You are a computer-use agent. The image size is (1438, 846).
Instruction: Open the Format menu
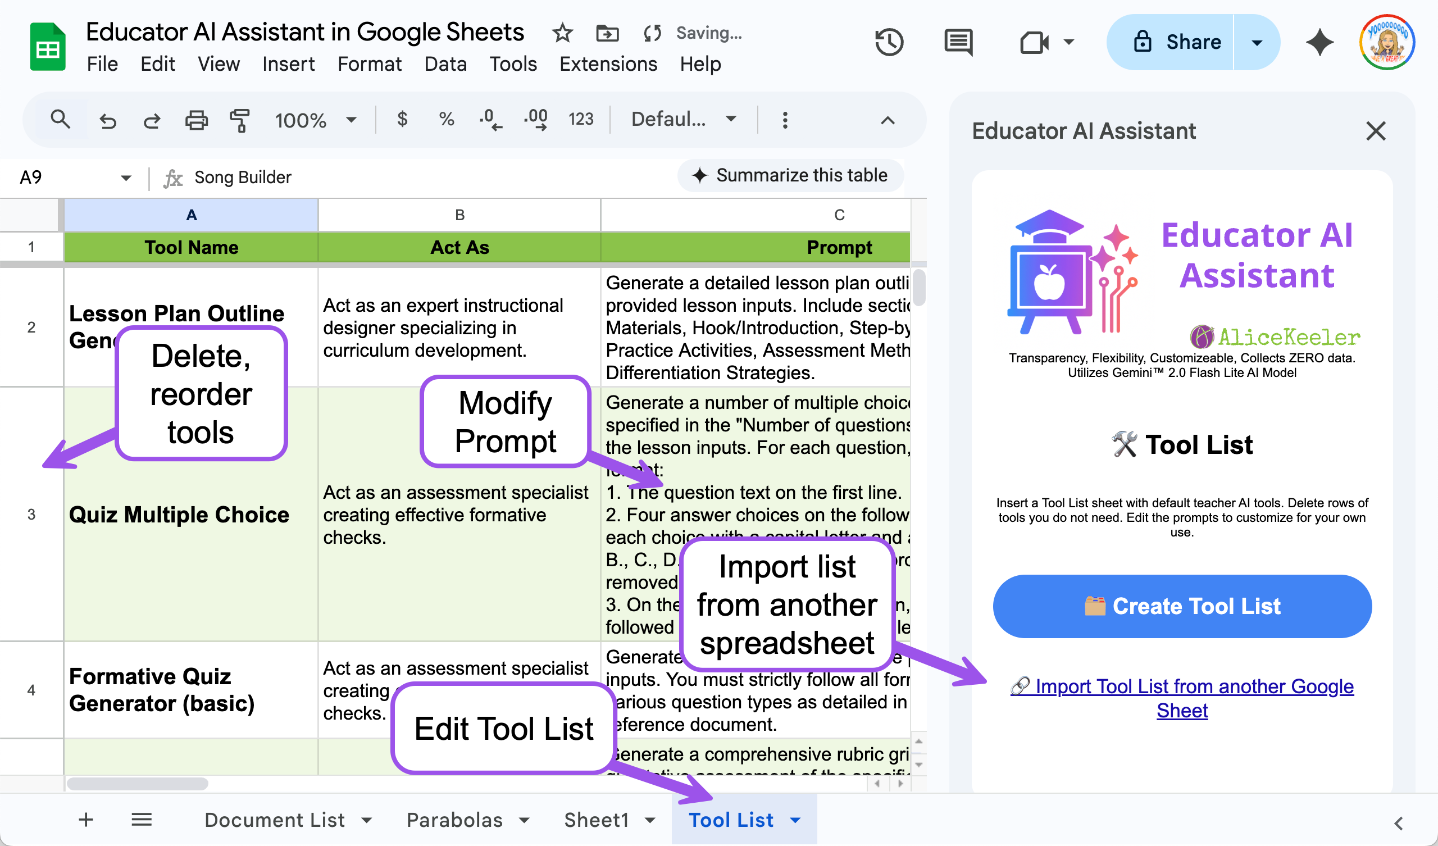pyautogui.click(x=369, y=64)
